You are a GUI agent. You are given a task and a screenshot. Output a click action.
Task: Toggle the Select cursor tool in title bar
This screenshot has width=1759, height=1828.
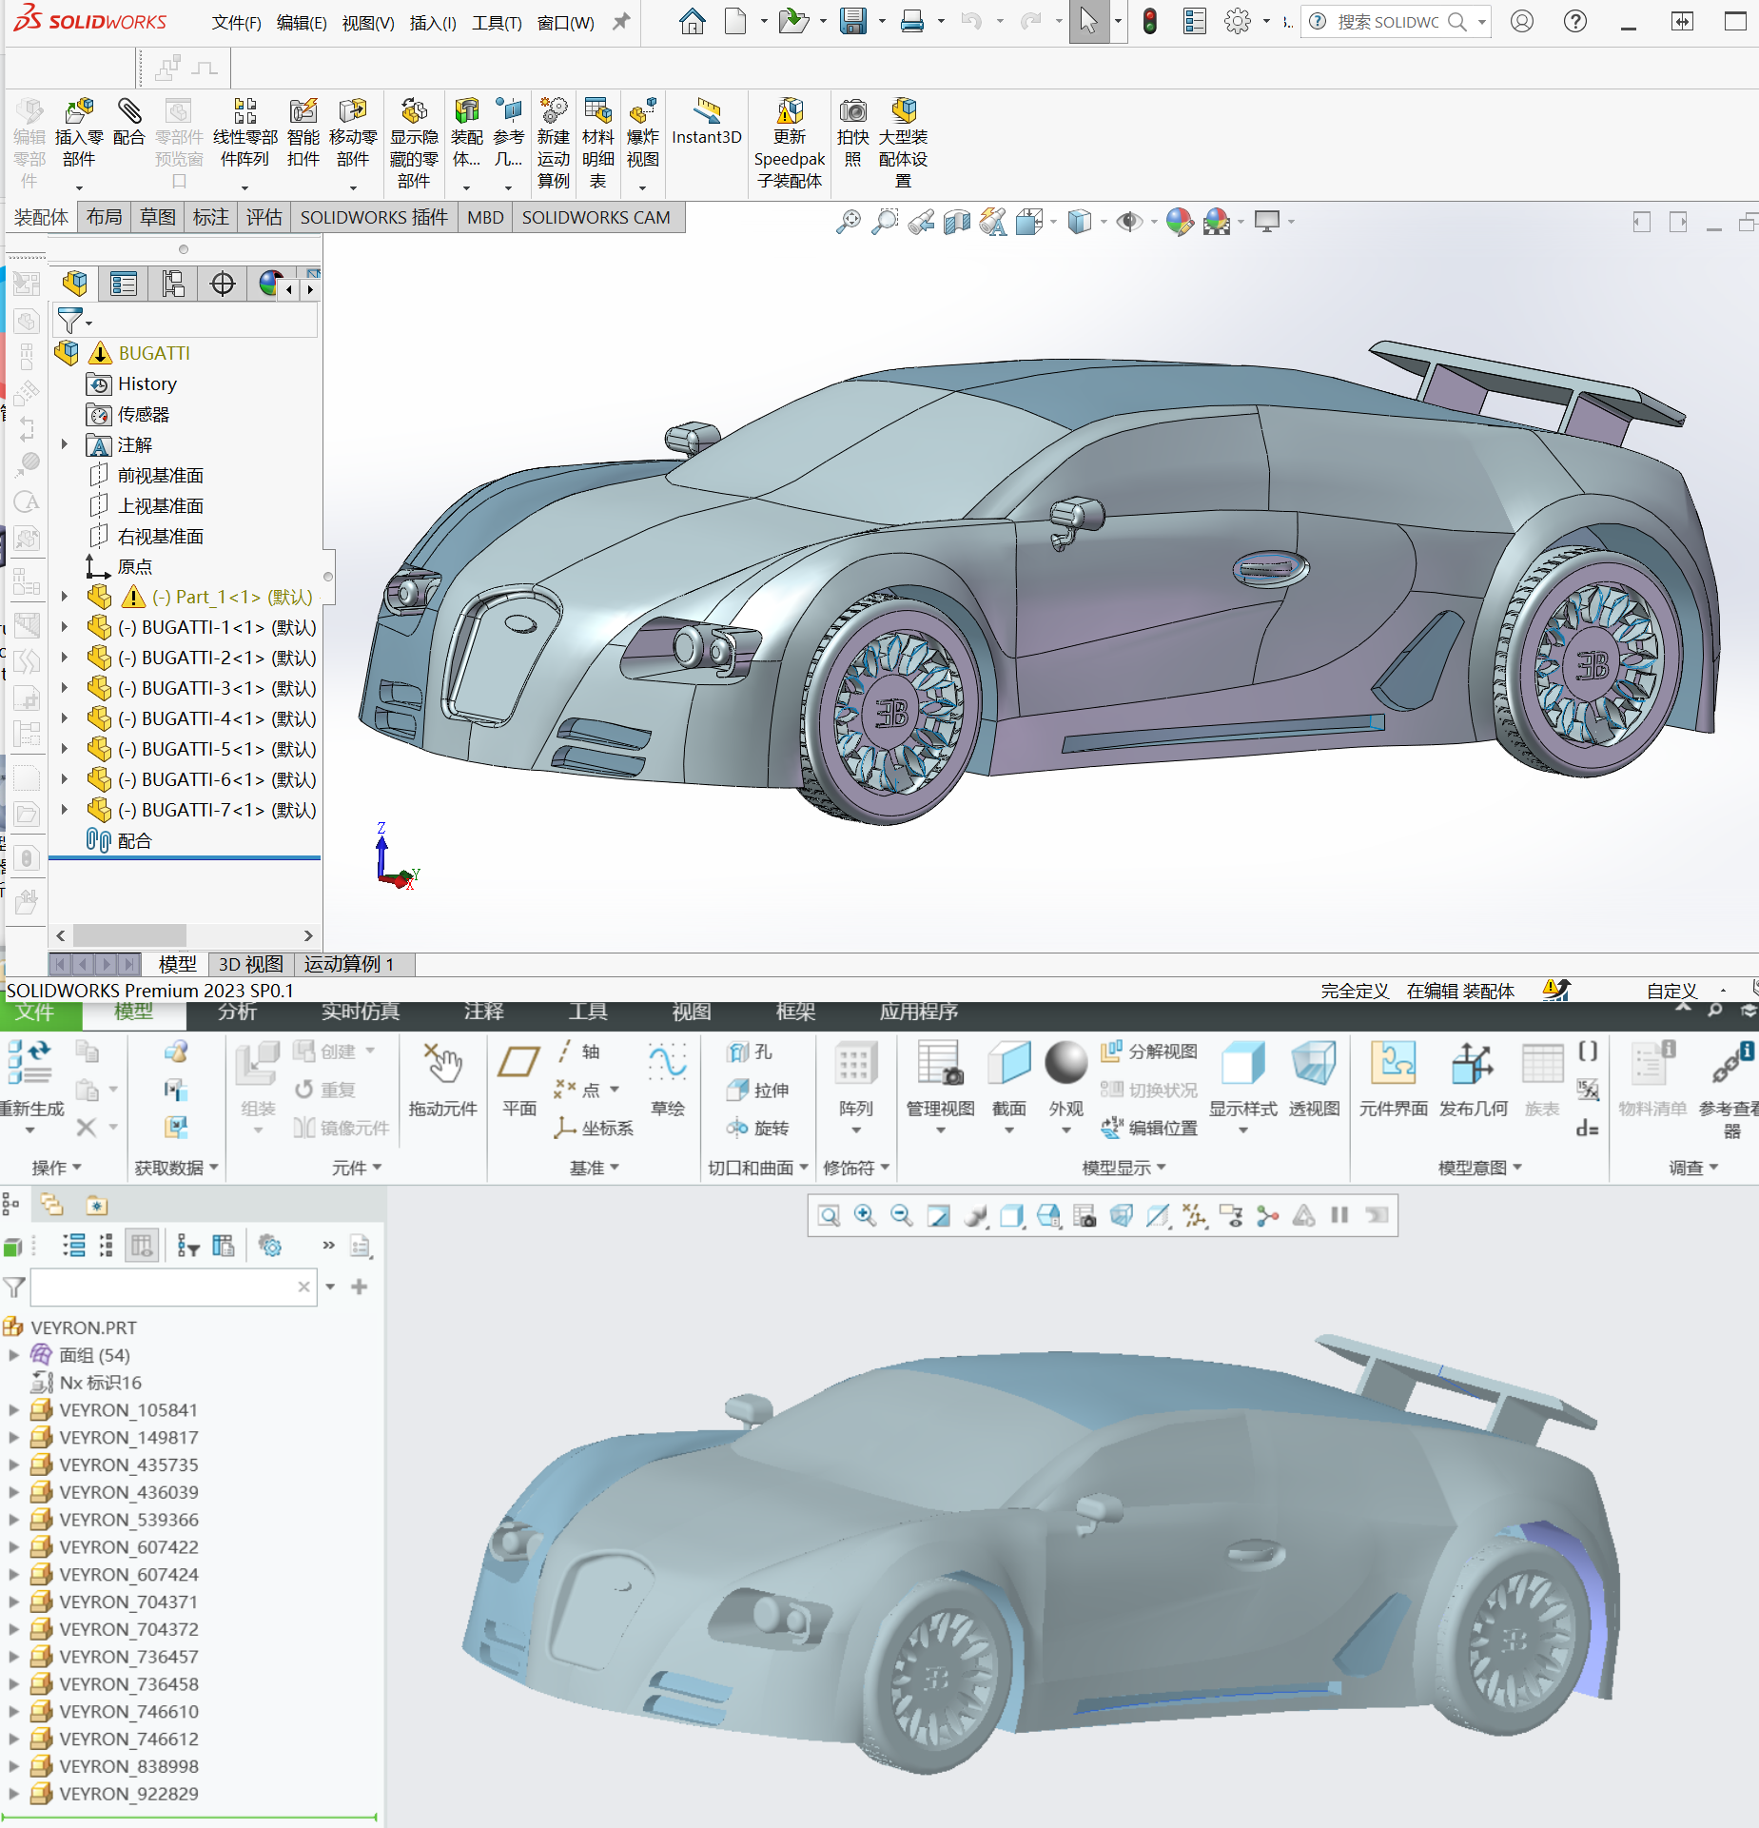1088,21
